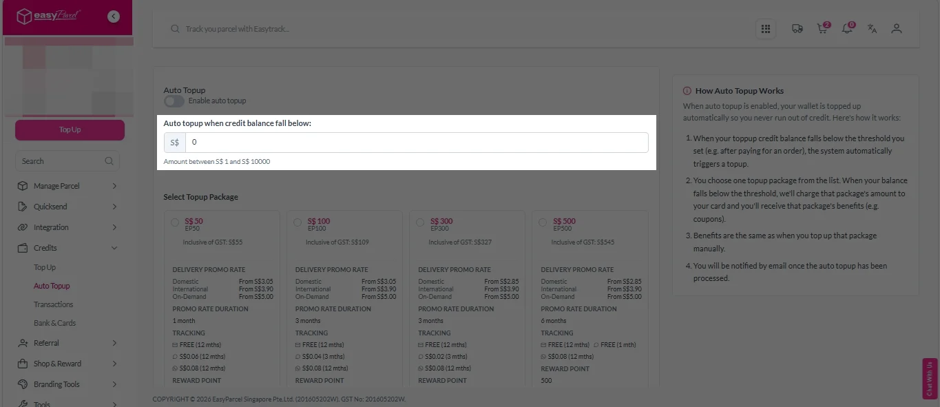The height and width of the screenshot is (407, 940).
Task: Open the shopping cart icon
Action: point(822,29)
